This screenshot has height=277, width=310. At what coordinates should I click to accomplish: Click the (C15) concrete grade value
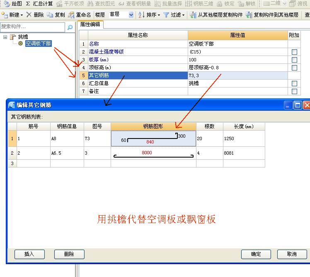237,52
